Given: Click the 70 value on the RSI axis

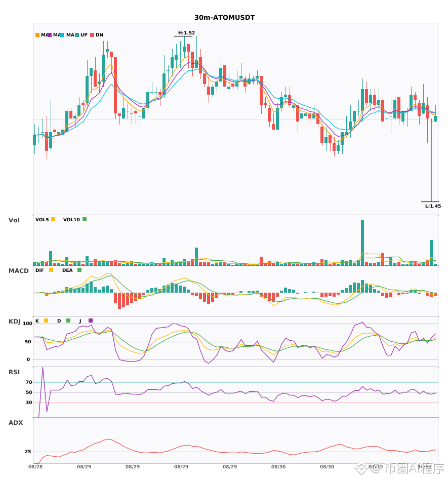Looking at the screenshot, I should click(x=29, y=382).
